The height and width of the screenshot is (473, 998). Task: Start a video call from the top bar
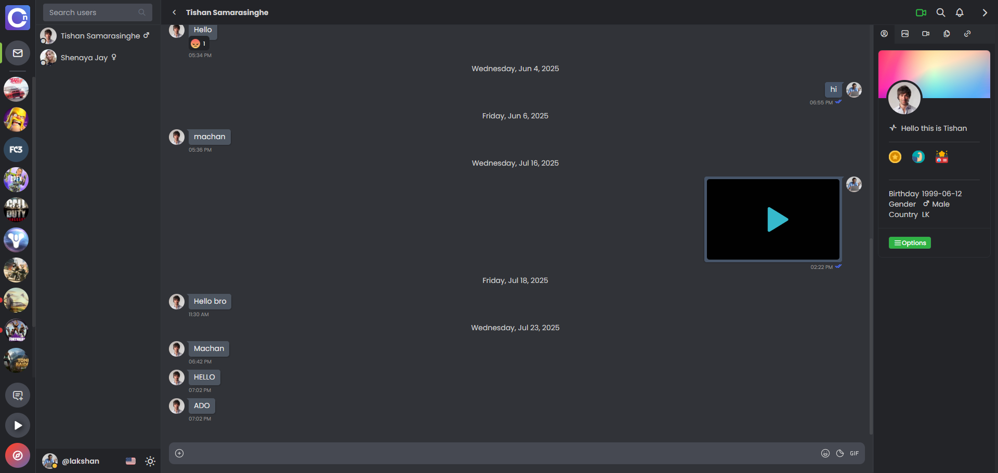(922, 12)
